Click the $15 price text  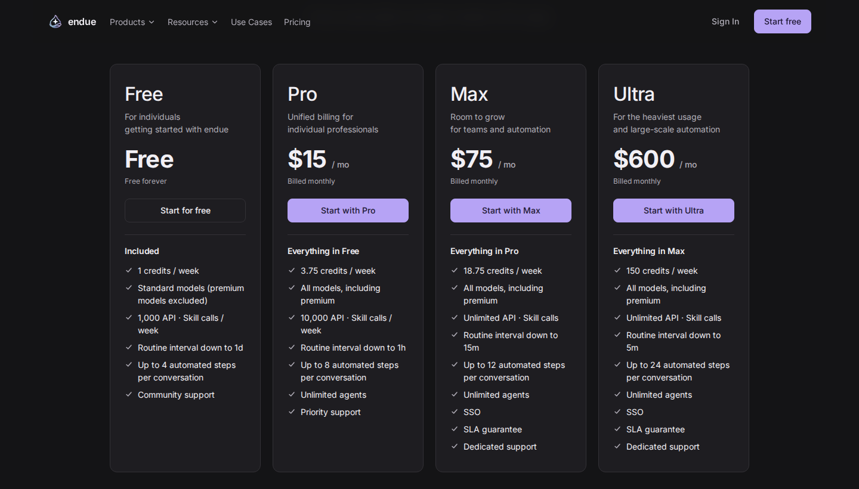[x=307, y=159]
